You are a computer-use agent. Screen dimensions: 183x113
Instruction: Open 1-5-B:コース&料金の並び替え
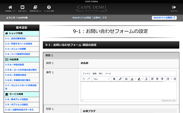pyautogui.click(x=21, y=70)
